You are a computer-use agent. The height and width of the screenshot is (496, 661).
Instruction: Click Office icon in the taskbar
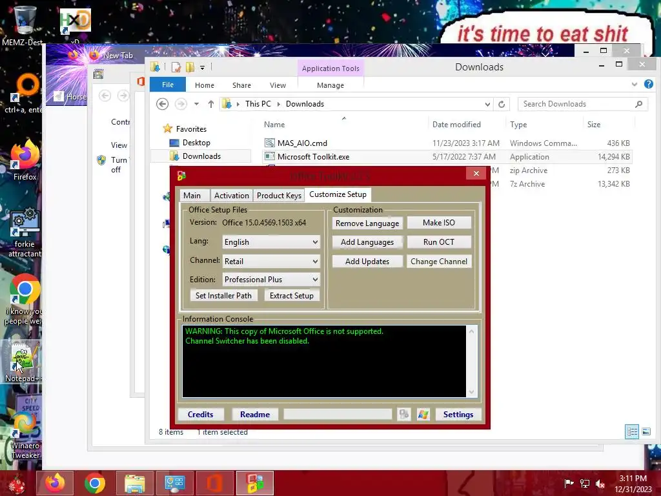214,483
